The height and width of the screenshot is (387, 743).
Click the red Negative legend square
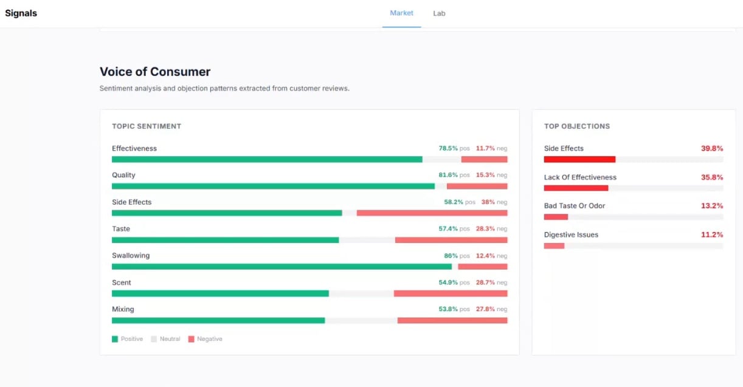point(192,339)
